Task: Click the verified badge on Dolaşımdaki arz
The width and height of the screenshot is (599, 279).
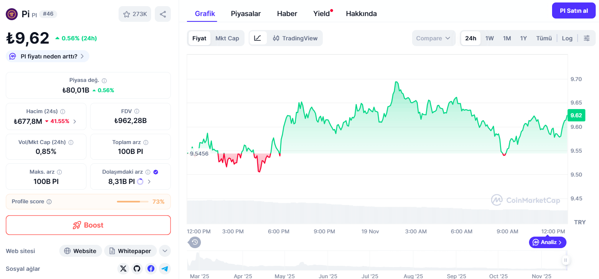Action: (156, 172)
